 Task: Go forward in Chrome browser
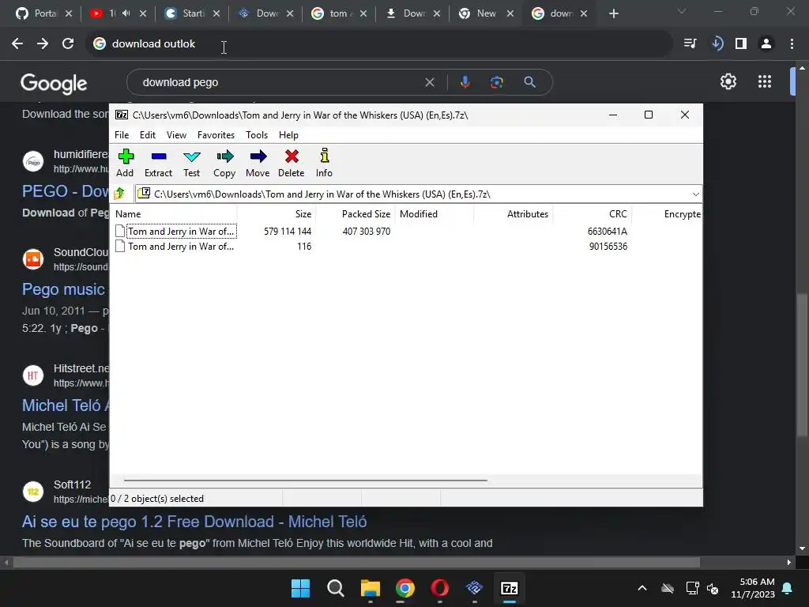click(x=43, y=44)
